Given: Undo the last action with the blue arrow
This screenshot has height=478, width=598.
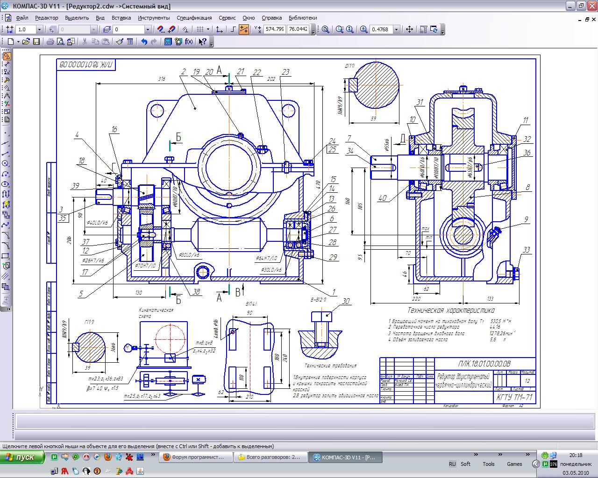Looking at the screenshot, I should (144, 42).
